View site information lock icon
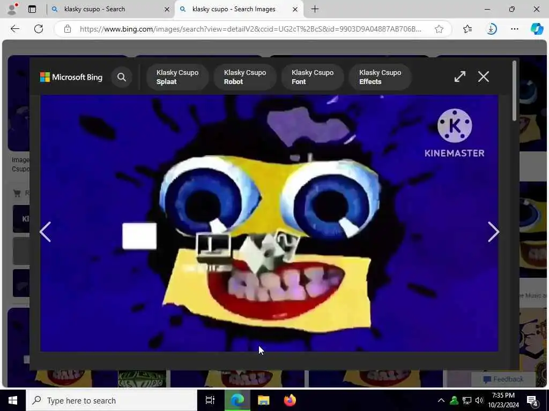 (68, 29)
